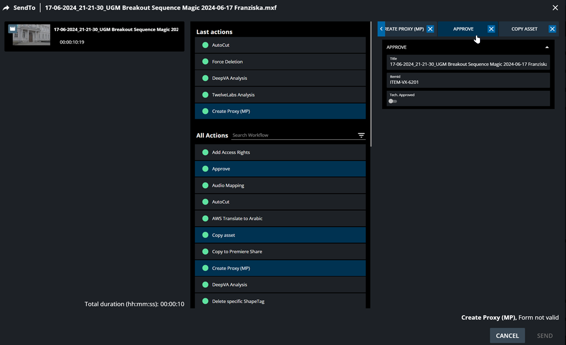This screenshot has width=566, height=345.
Task: Switch to the Copy Asset tab
Action: [524, 29]
